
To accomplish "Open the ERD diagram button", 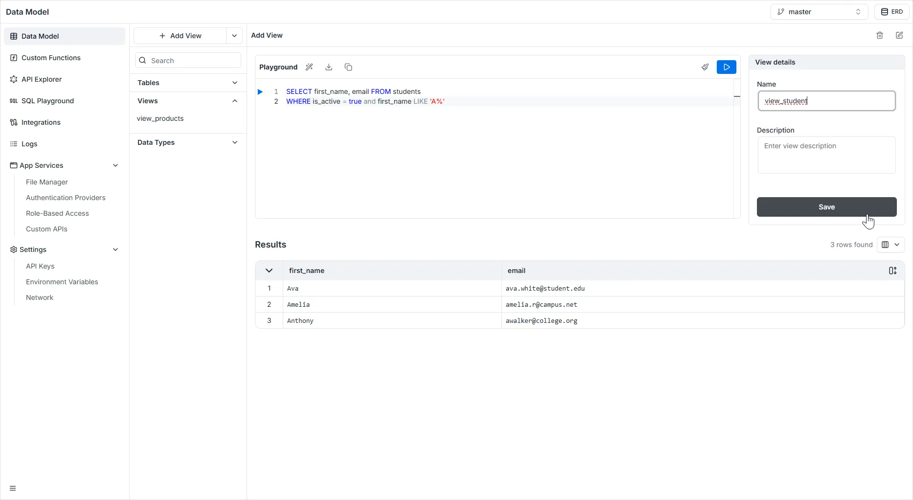I will [x=891, y=12].
